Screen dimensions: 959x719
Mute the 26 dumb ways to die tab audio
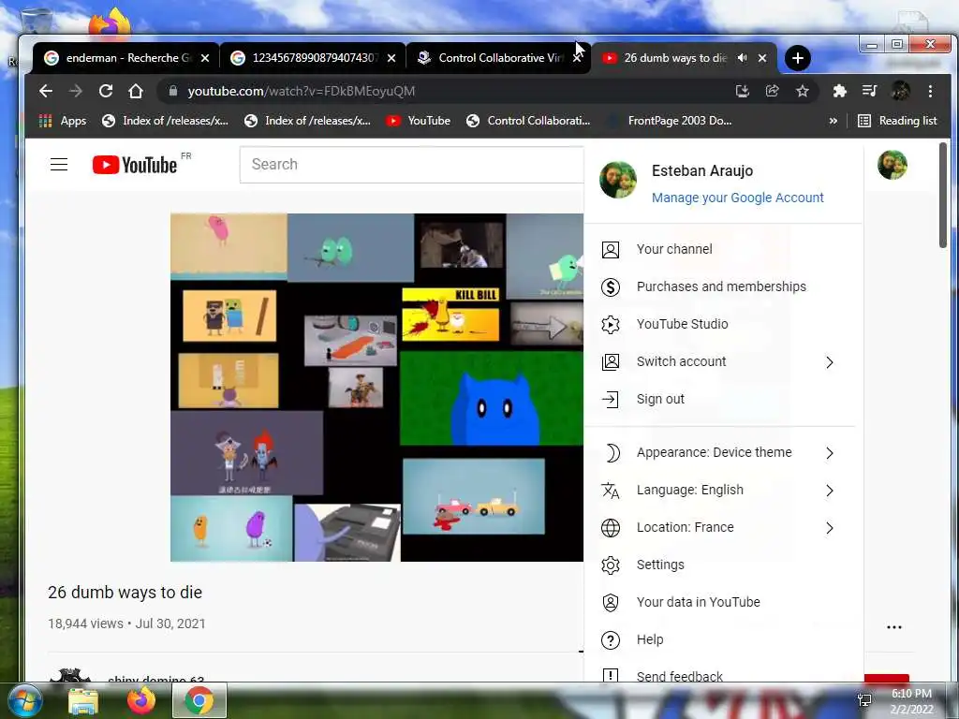click(x=743, y=58)
